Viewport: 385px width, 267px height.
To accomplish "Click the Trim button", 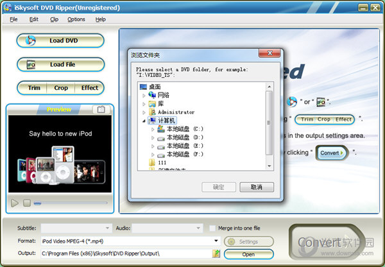I will click(34, 88).
